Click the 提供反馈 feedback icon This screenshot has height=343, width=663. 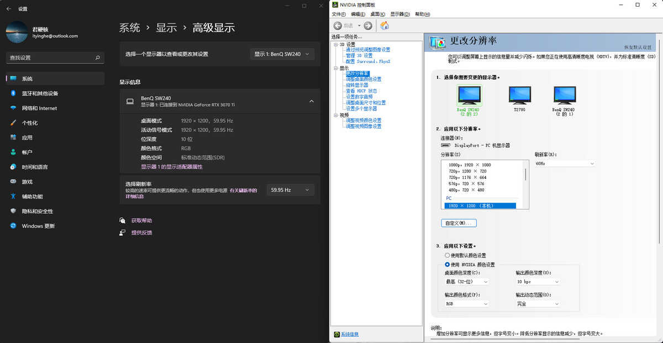click(x=123, y=233)
